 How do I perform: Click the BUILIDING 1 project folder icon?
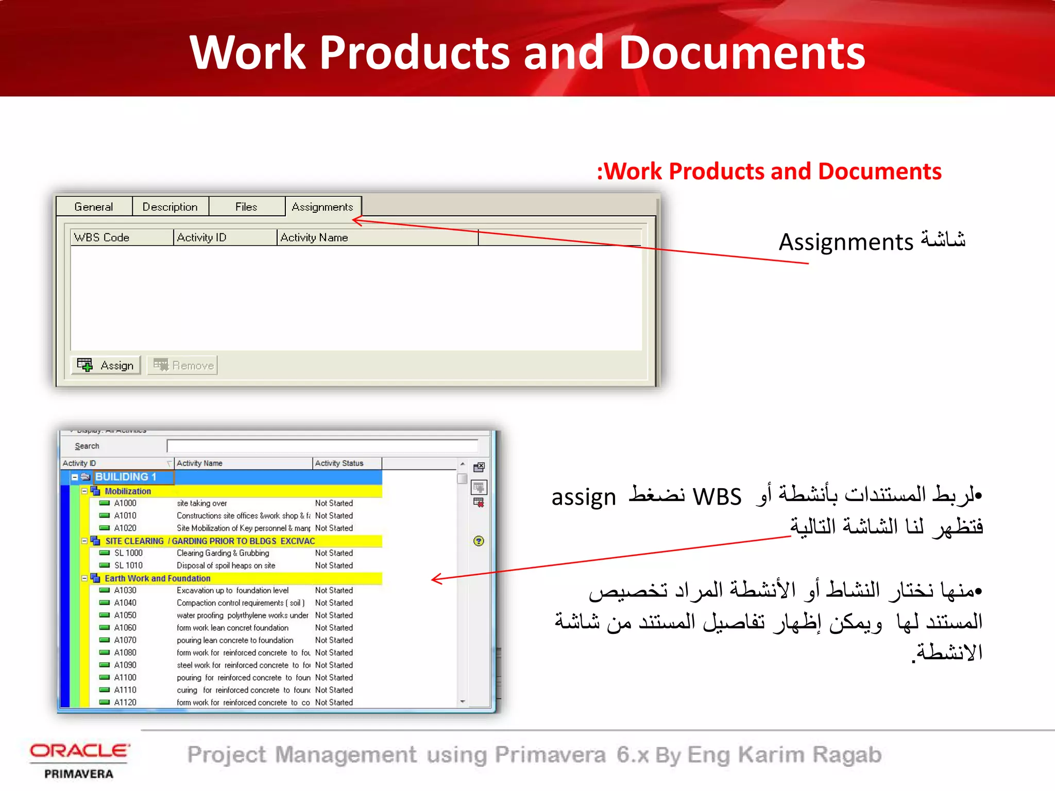click(86, 477)
